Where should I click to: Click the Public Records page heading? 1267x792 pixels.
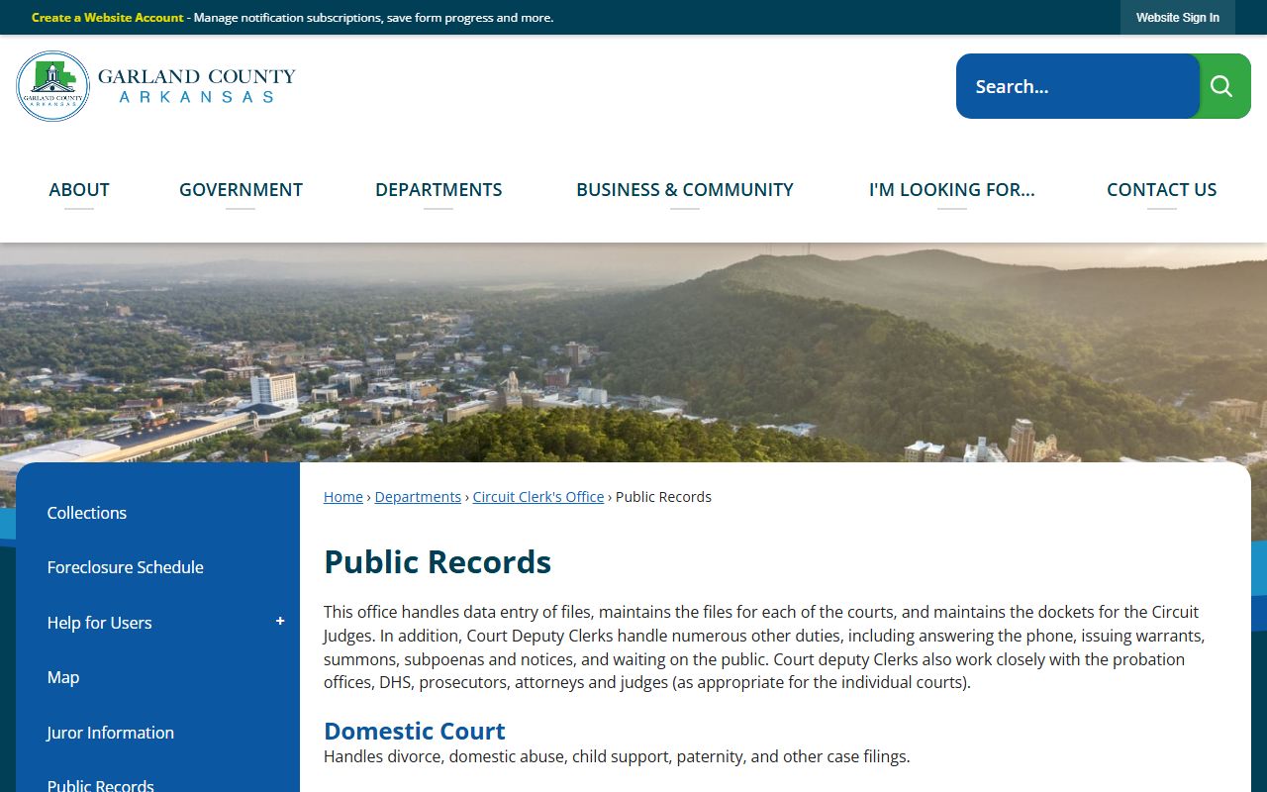[x=438, y=561]
